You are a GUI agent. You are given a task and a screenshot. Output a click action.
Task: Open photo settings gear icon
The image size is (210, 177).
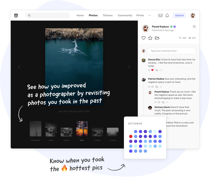(194, 27)
